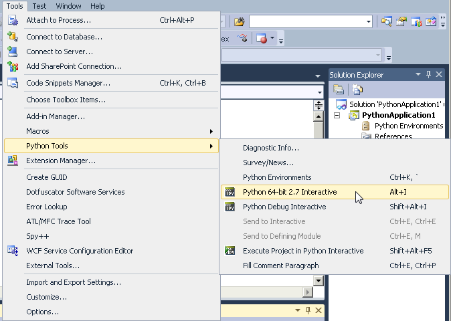This screenshot has height=321, width=451.
Task: Click the PythonApplication1 project icon
Action: (x=354, y=115)
